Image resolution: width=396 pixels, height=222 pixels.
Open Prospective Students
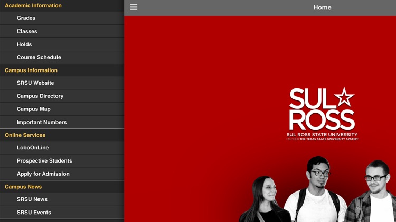(x=62, y=161)
